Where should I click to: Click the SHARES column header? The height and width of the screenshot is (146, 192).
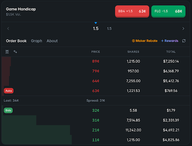133,52
